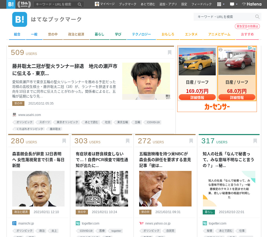Open 追加・アプリ in the top bar
Viewport: 267px width, 237px height.
tap(168, 4)
